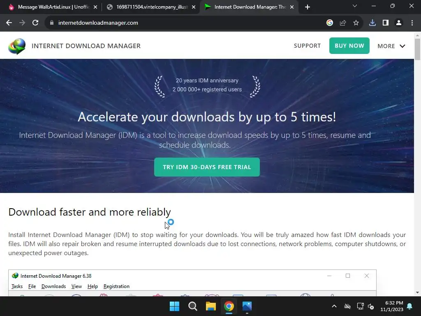This screenshot has width=421, height=316.
Task: Click the browser forward arrow
Action: click(x=22, y=23)
